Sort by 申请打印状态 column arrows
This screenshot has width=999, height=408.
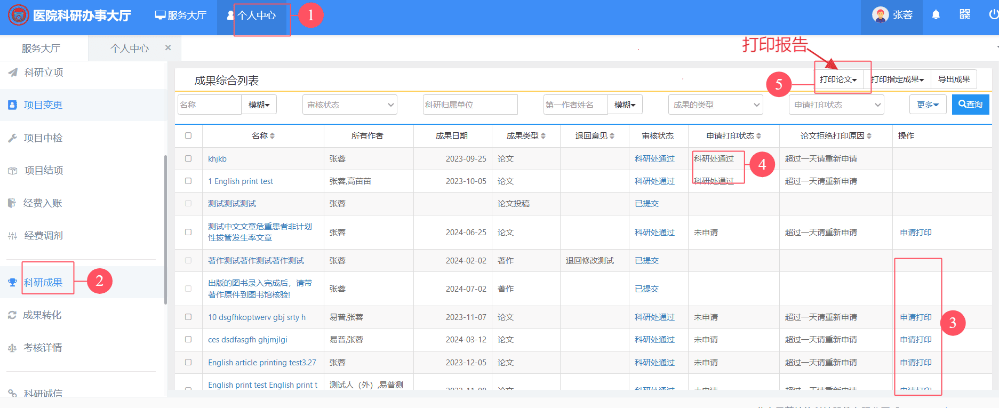(759, 136)
